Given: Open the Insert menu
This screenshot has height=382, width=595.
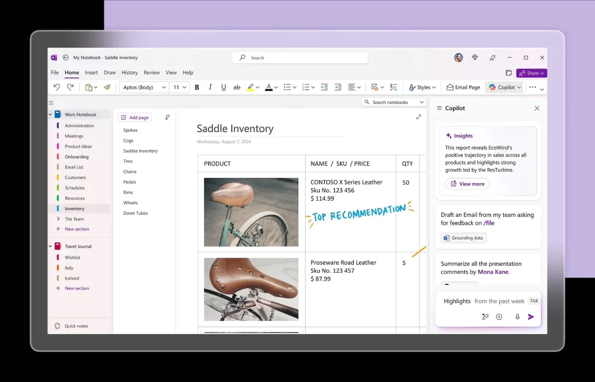Looking at the screenshot, I should (x=91, y=72).
